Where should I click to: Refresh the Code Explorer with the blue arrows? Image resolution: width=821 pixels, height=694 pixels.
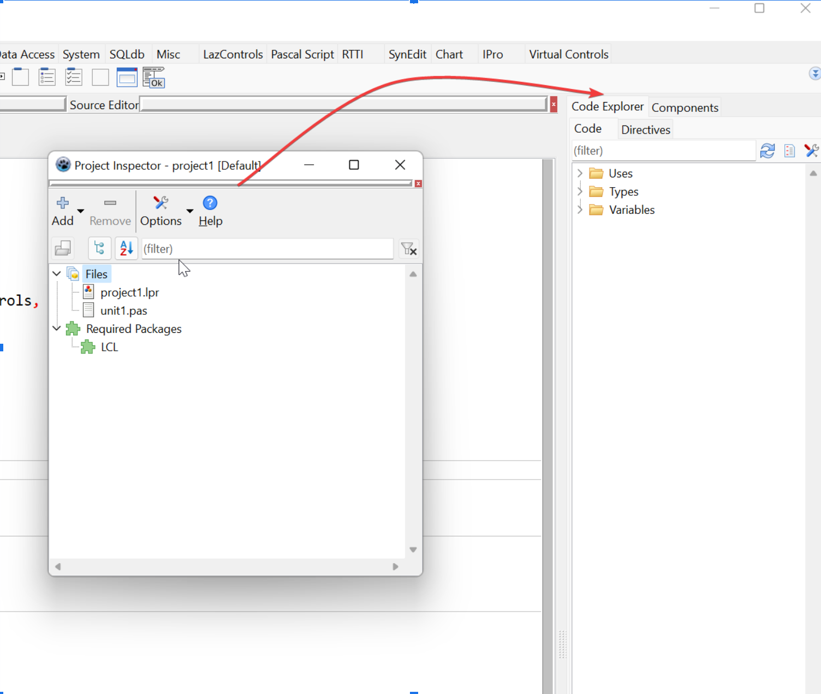[768, 151]
